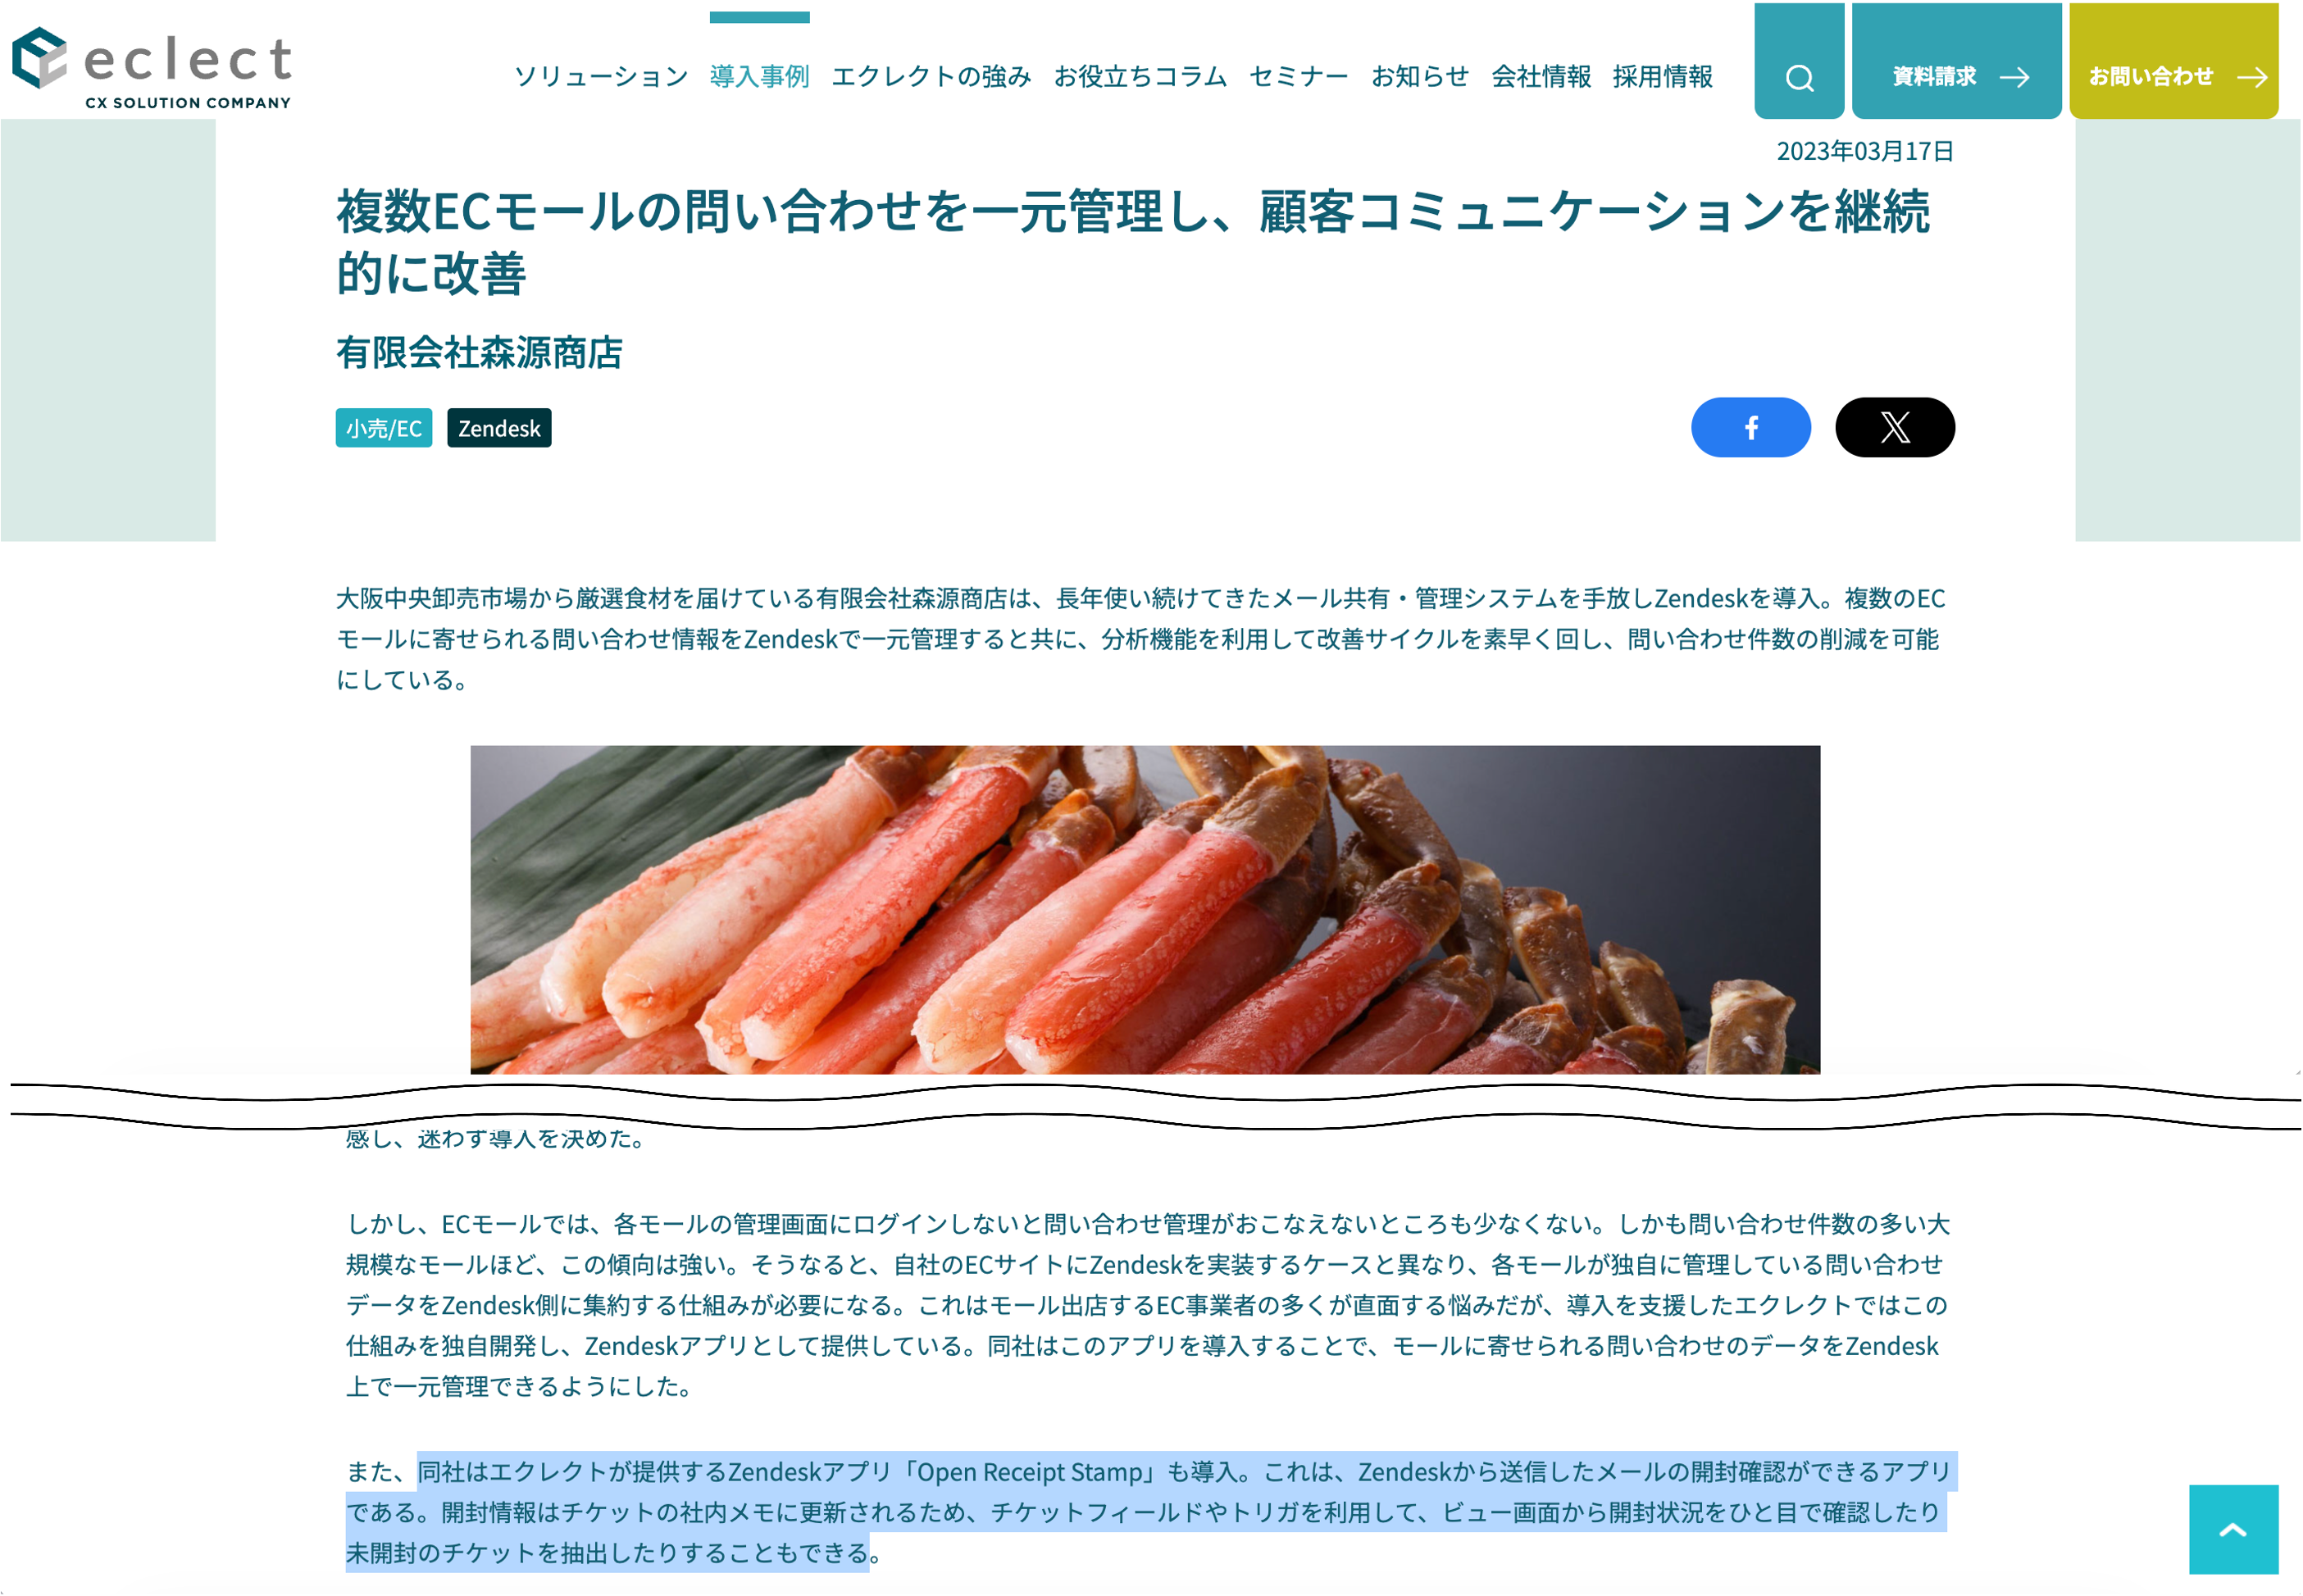
Task: Click the eclect logo in the header
Action: (152, 68)
